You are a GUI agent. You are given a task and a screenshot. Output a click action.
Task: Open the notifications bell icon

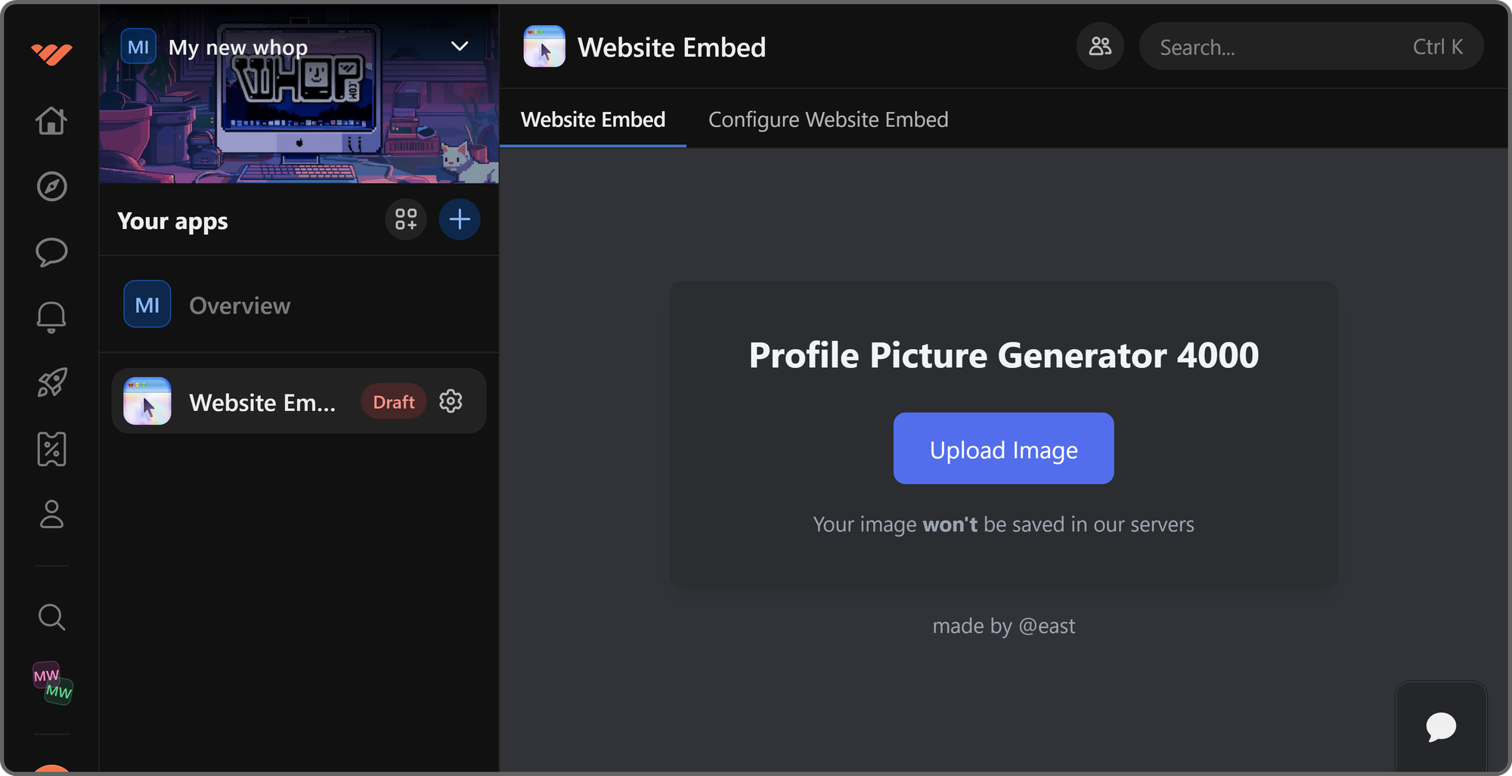click(x=51, y=317)
